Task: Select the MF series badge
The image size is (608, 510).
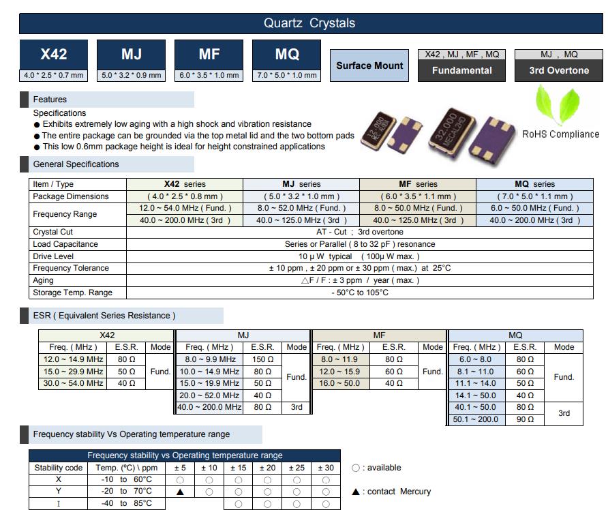Action: pos(209,61)
